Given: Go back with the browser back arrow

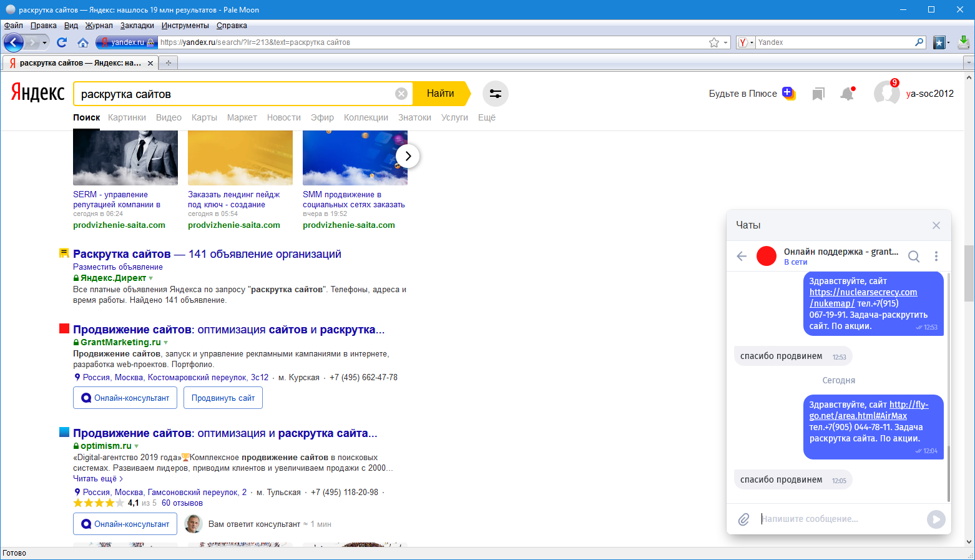Looking at the screenshot, I should pyautogui.click(x=14, y=42).
